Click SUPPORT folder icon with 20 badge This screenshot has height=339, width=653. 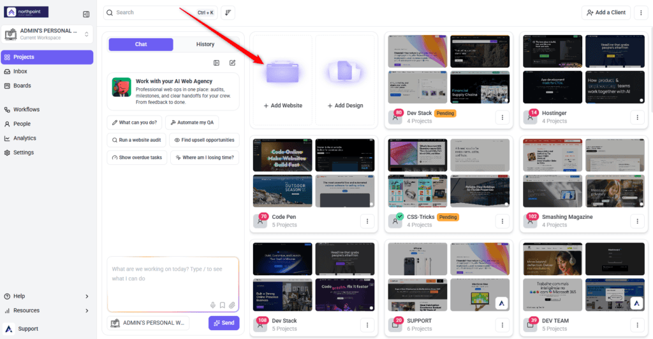click(395, 325)
